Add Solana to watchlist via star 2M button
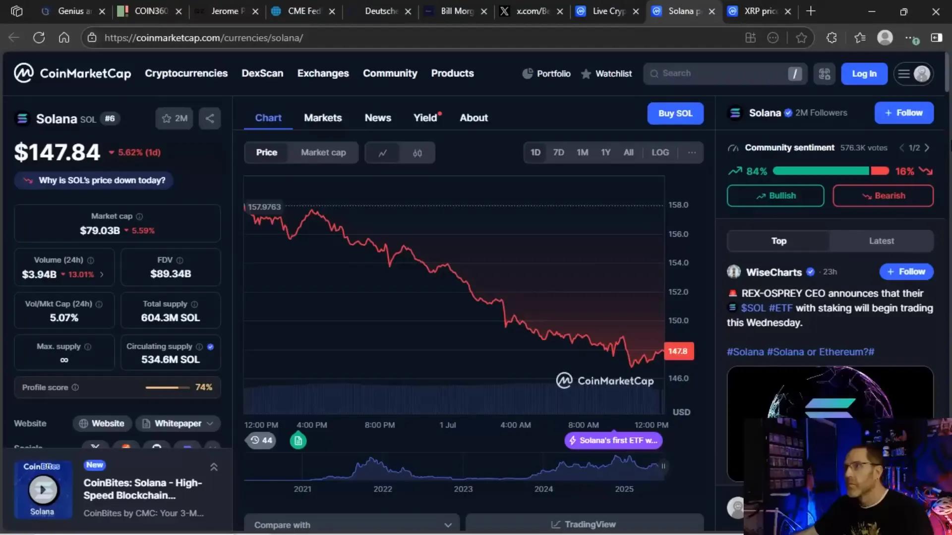The height and width of the screenshot is (535, 952). coord(174,118)
